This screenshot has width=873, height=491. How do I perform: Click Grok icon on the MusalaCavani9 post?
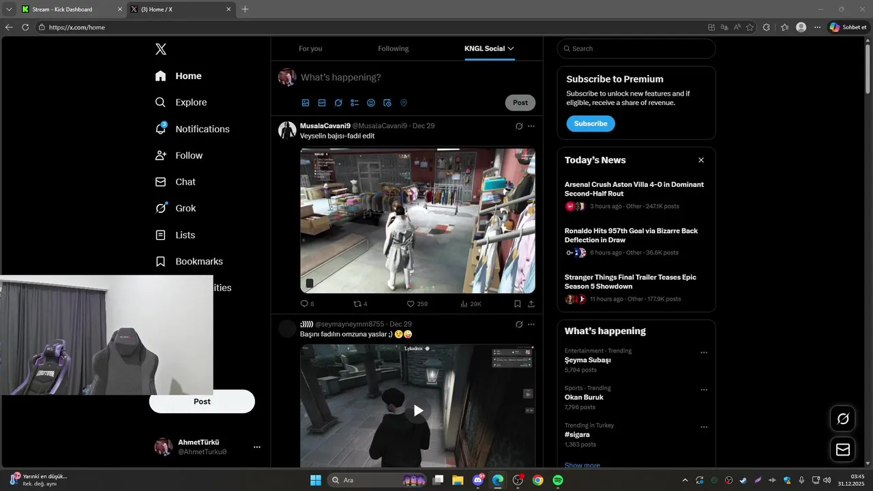519,126
